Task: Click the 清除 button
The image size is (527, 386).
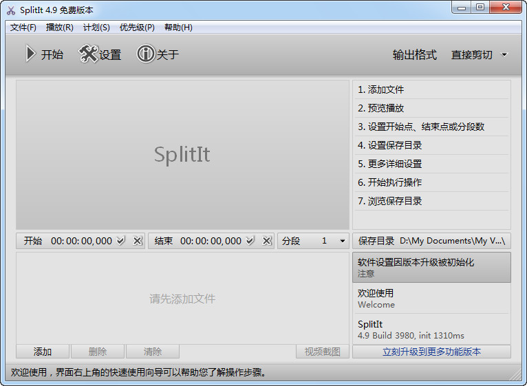Action: coord(153,352)
